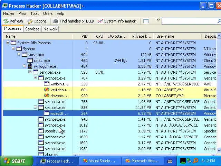Click the wuauclt process icon
The width and height of the screenshot is (221, 166).
coord(47,113)
